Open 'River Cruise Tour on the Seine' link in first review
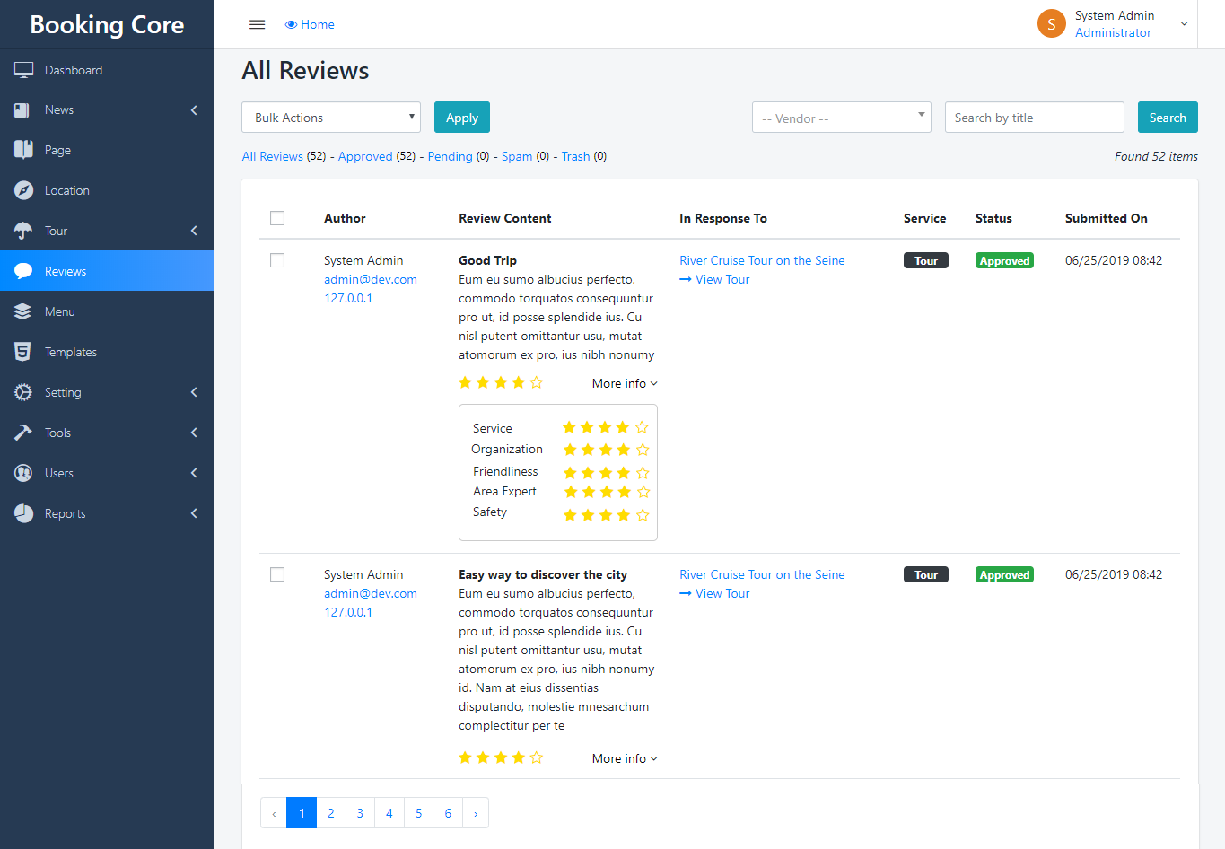Screen dimensions: 1225x849 pyautogui.click(x=762, y=260)
